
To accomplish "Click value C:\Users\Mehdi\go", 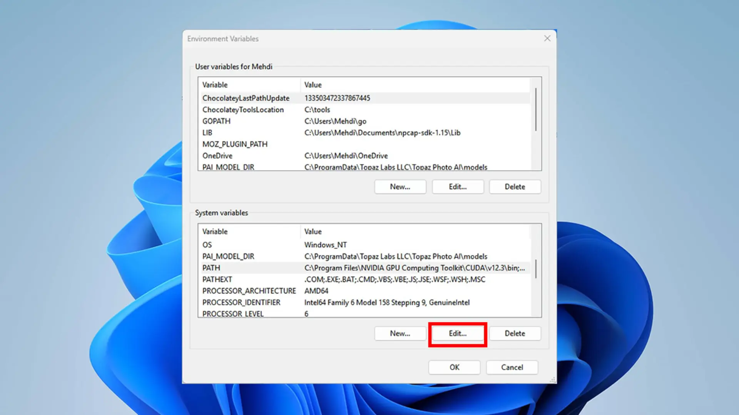I will (335, 121).
